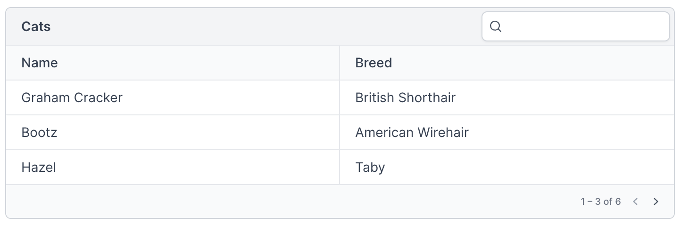Click the divider between Name and Breed headers
This screenshot has height=226, width=681.
tap(340, 63)
